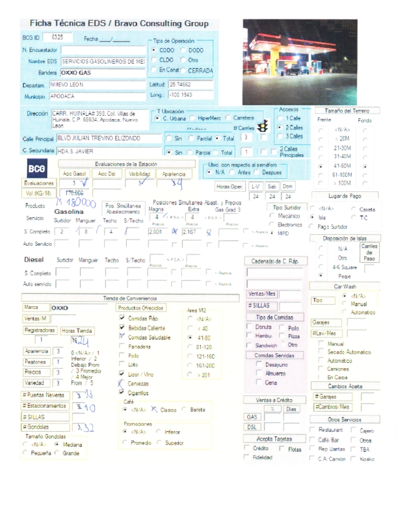Viewport: 398px width, 515px height.
Task: Select MPD dispenser type
Action: point(272,233)
